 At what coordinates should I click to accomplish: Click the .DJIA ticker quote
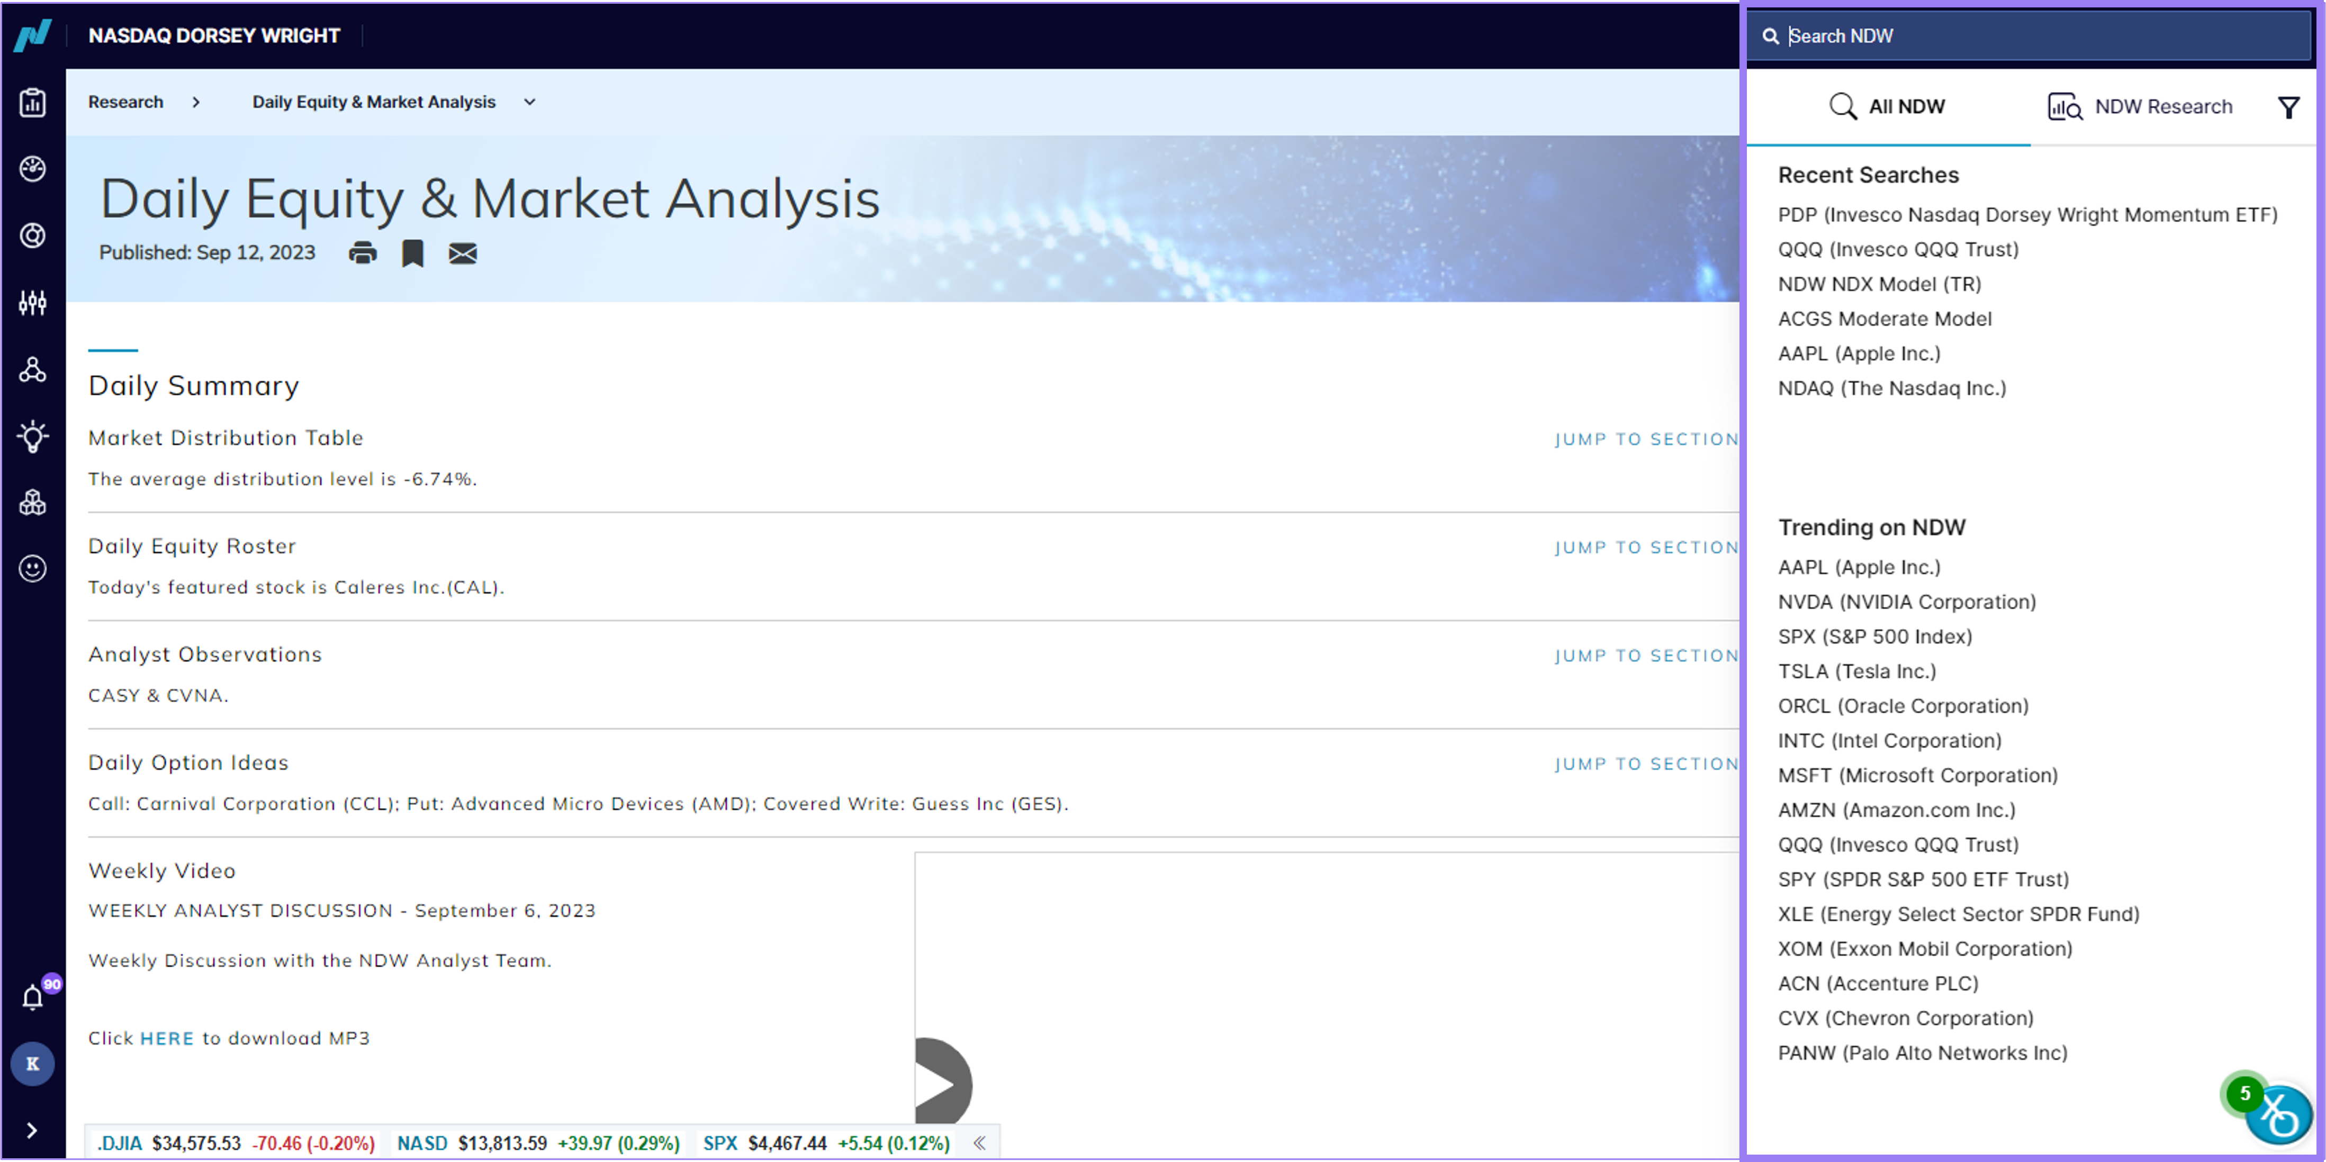[236, 1144]
